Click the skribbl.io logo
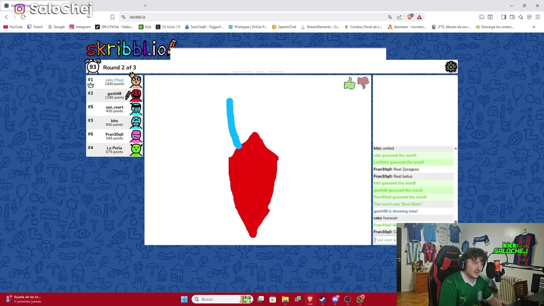 131,48
